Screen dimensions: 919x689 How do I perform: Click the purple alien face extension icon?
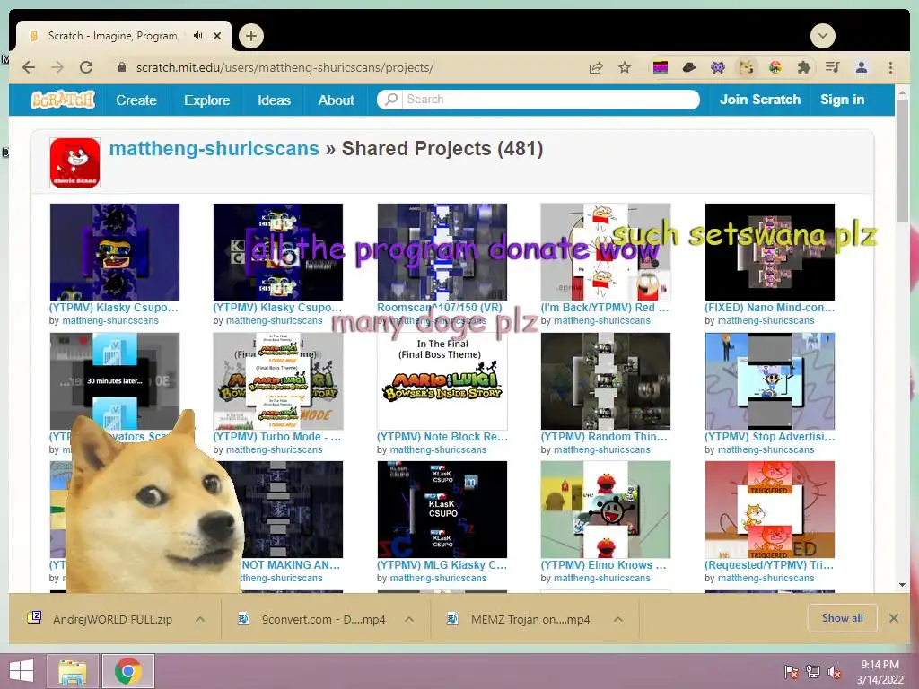pyautogui.click(x=718, y=68)
